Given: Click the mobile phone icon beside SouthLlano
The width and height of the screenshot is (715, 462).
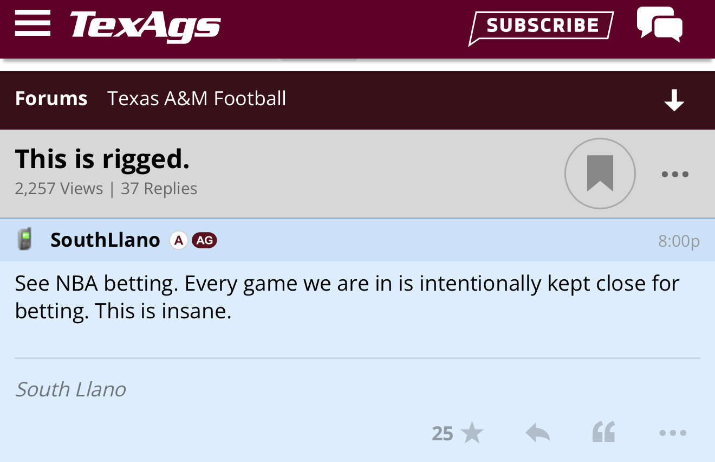Looking at the screenshot, I should click(24, 239).
